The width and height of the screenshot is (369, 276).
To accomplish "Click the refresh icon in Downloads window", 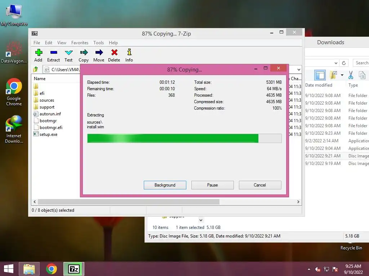I will [344, 63].
